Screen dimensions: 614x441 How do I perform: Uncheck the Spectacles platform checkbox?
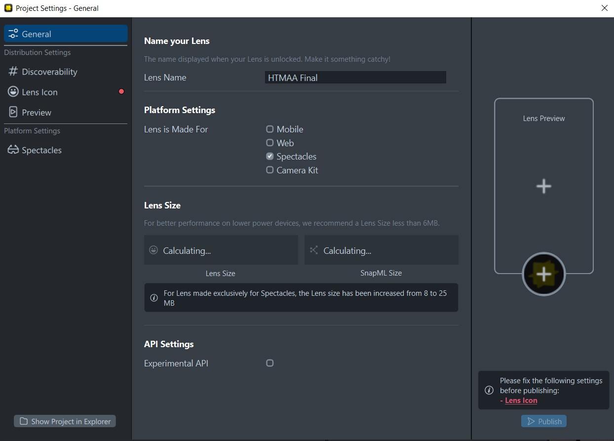click(x=270, y=156)
